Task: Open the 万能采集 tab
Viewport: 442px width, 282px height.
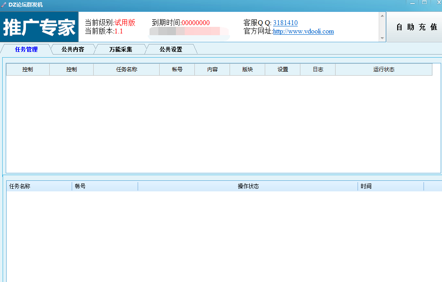Action: (121, 49)
